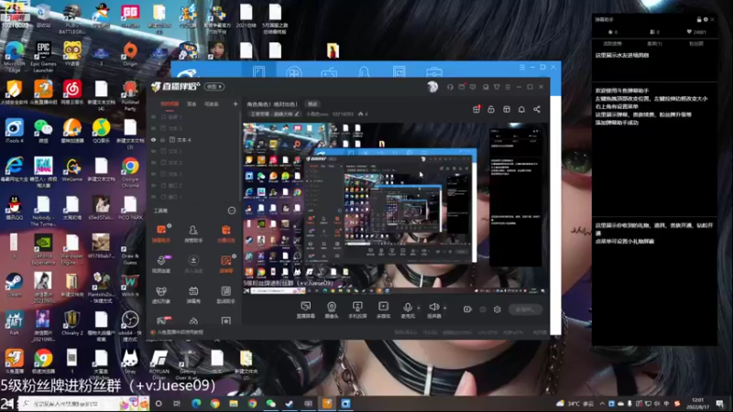Open settings gear in the 弹幕助手 window header
The image size is (733, 412).
[706, 19]
